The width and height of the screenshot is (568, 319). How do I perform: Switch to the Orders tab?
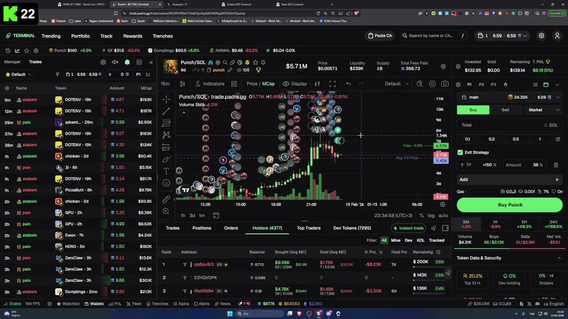coord(231,228)
